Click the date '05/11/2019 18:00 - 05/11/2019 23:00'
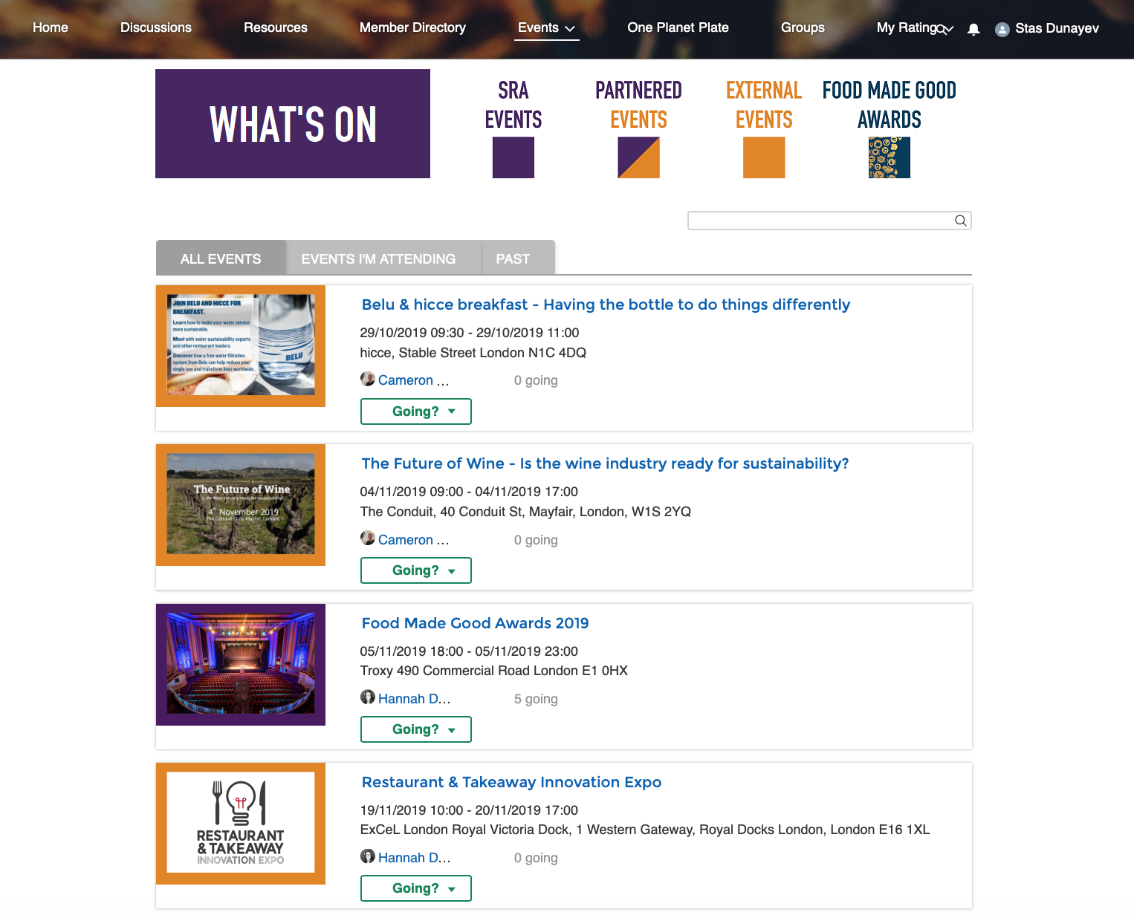 [x=469, y=651]
